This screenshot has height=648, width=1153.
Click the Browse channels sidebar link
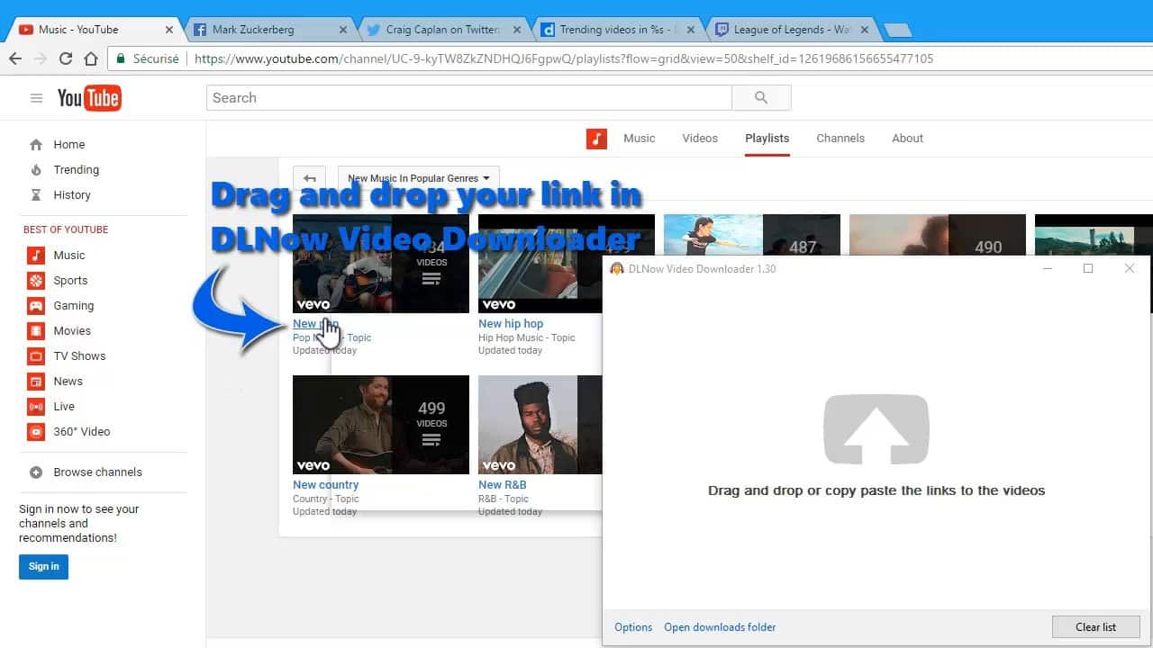(97, 472)
